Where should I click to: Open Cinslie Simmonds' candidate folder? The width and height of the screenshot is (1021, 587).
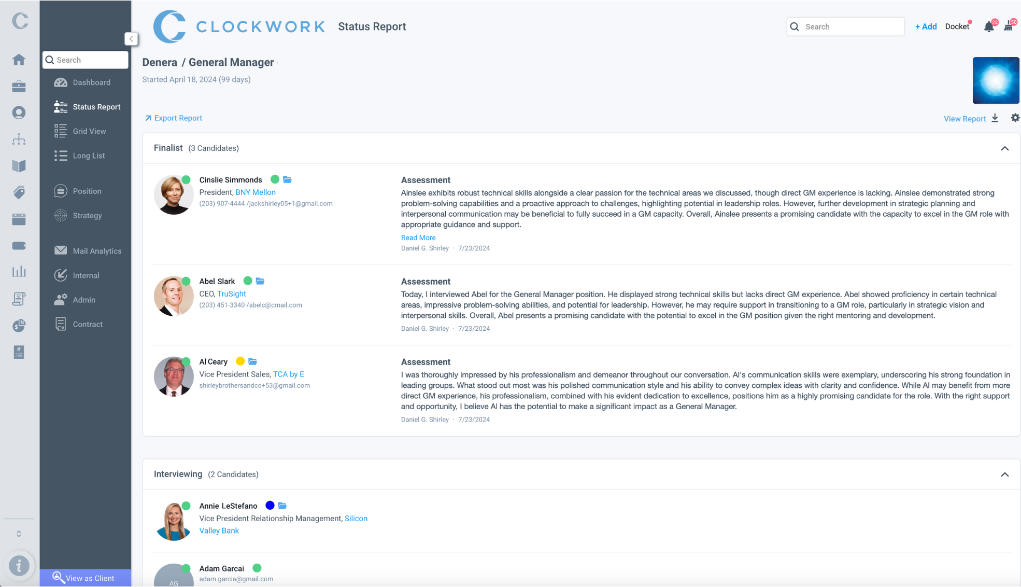(288, 179)
